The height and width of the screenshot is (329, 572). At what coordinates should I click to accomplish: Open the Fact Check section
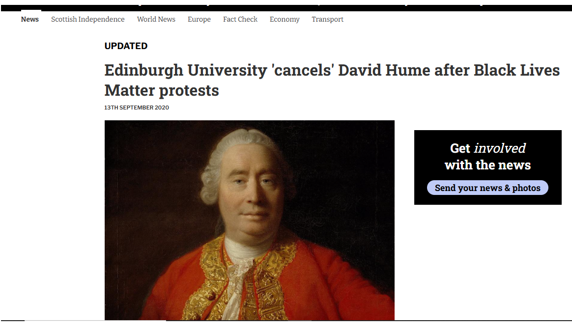click(x=240, y=19)
